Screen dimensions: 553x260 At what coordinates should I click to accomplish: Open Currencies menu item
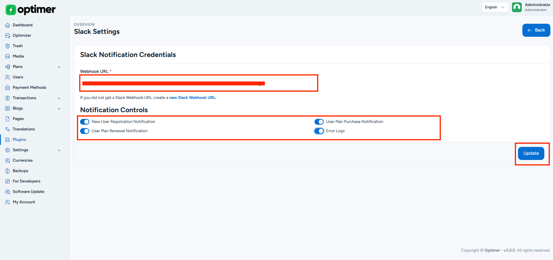23,161
